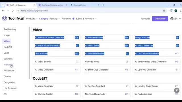Select 3D in the sidebar
The height and width of the screenshot is (102, 182).
[5, 94]
